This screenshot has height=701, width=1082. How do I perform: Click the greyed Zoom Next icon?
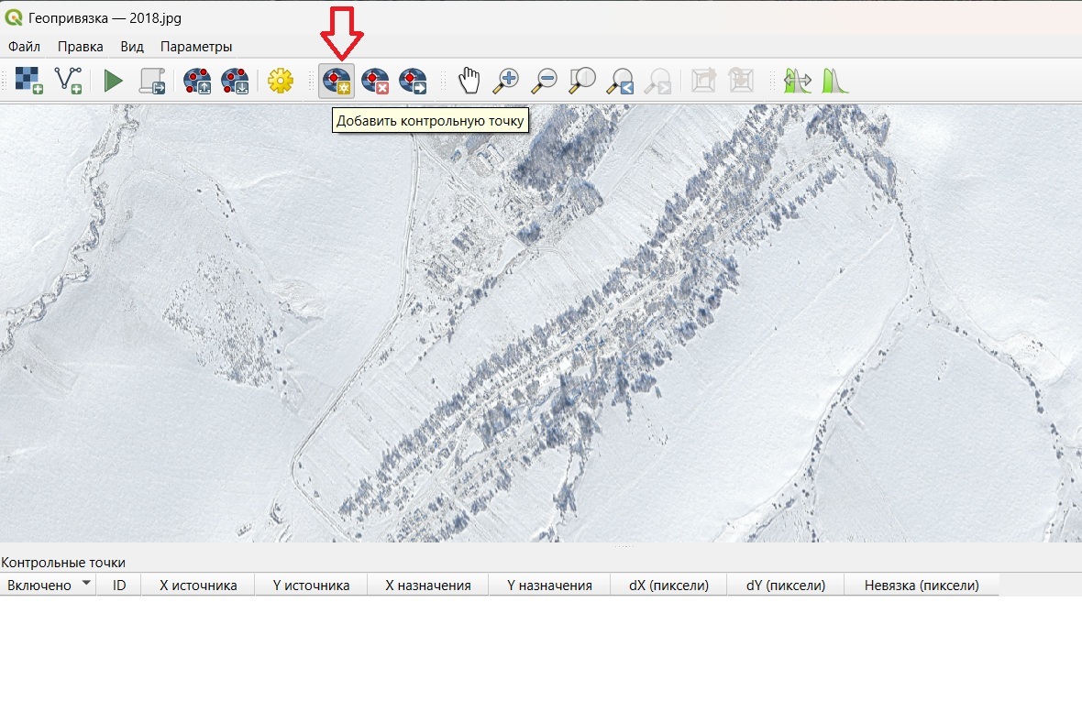tap(658, 81)
